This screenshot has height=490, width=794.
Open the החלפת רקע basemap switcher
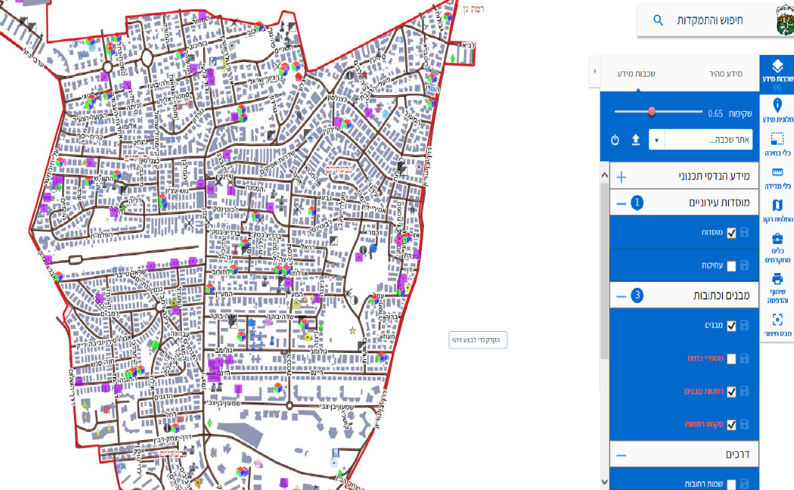point(777,211)
